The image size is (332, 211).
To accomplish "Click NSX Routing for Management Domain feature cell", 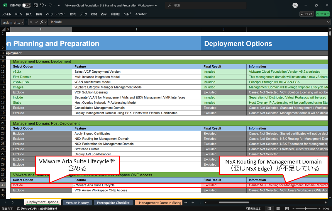I will pos(137,139).
